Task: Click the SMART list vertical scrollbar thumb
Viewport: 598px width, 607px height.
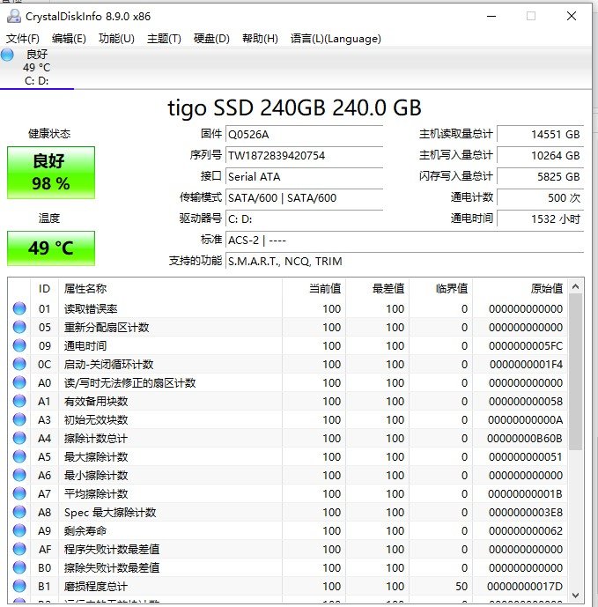Action: (576, 372)
